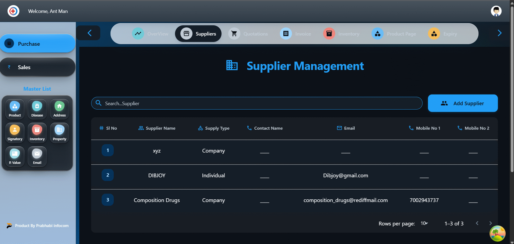Image resolution: width=514 pixels, height=244 pixels.
Task: Click the Product By Prabhabi infocom link
Action: (x=38, y=226)
